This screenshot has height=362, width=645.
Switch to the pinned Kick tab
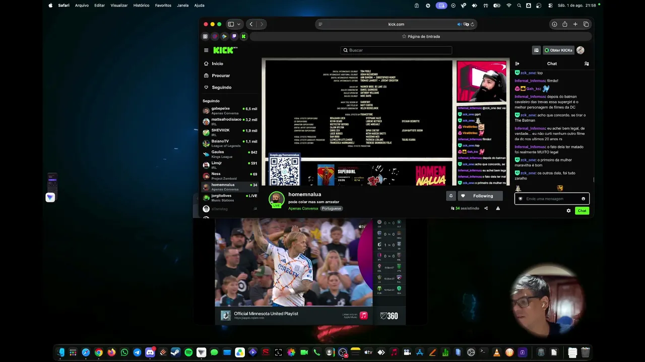243,36
